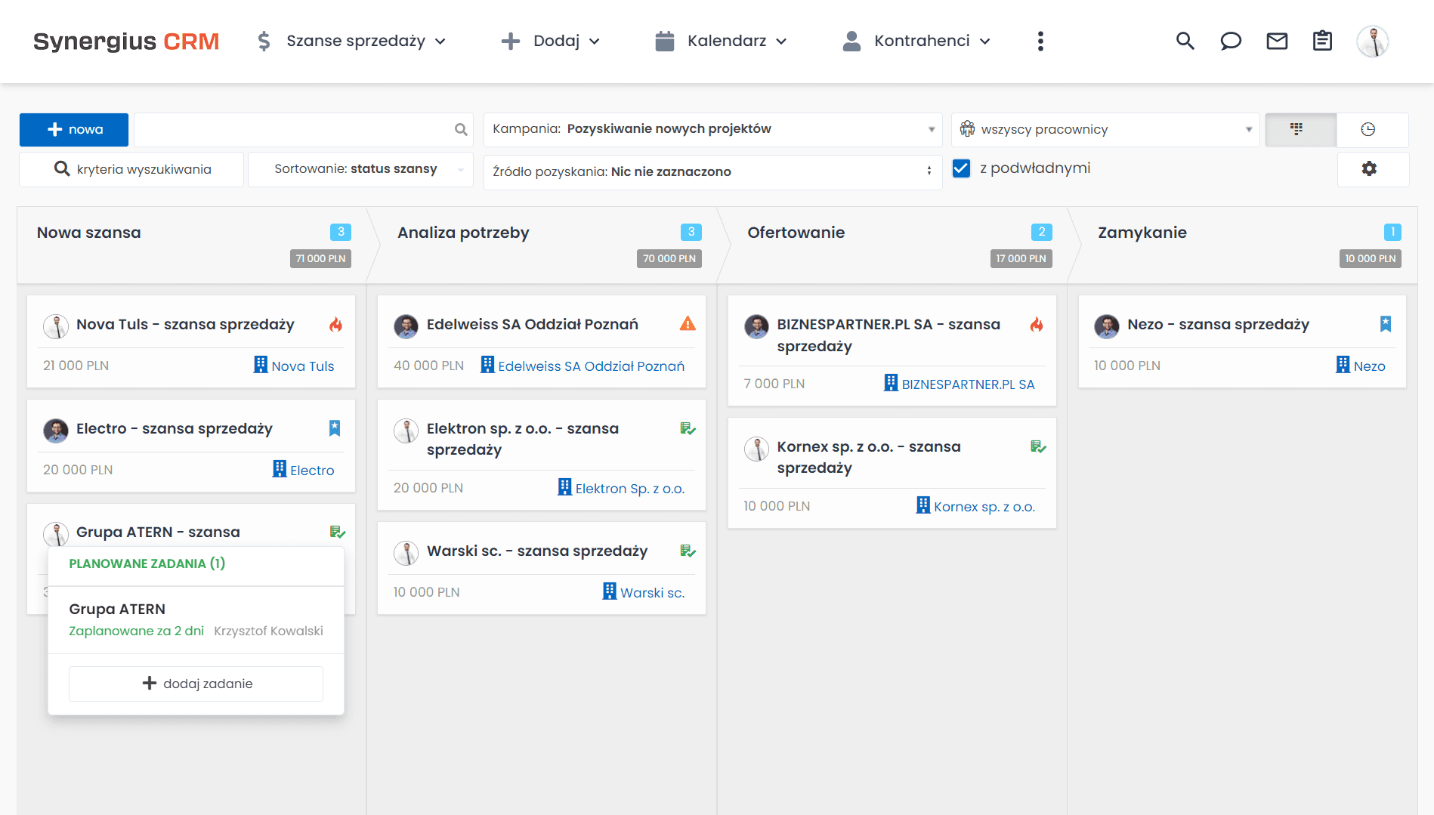This screenshot has height=815, width=1434.
Task: Click the green task icon on Warski sc. card
Action: pos(687,550)
